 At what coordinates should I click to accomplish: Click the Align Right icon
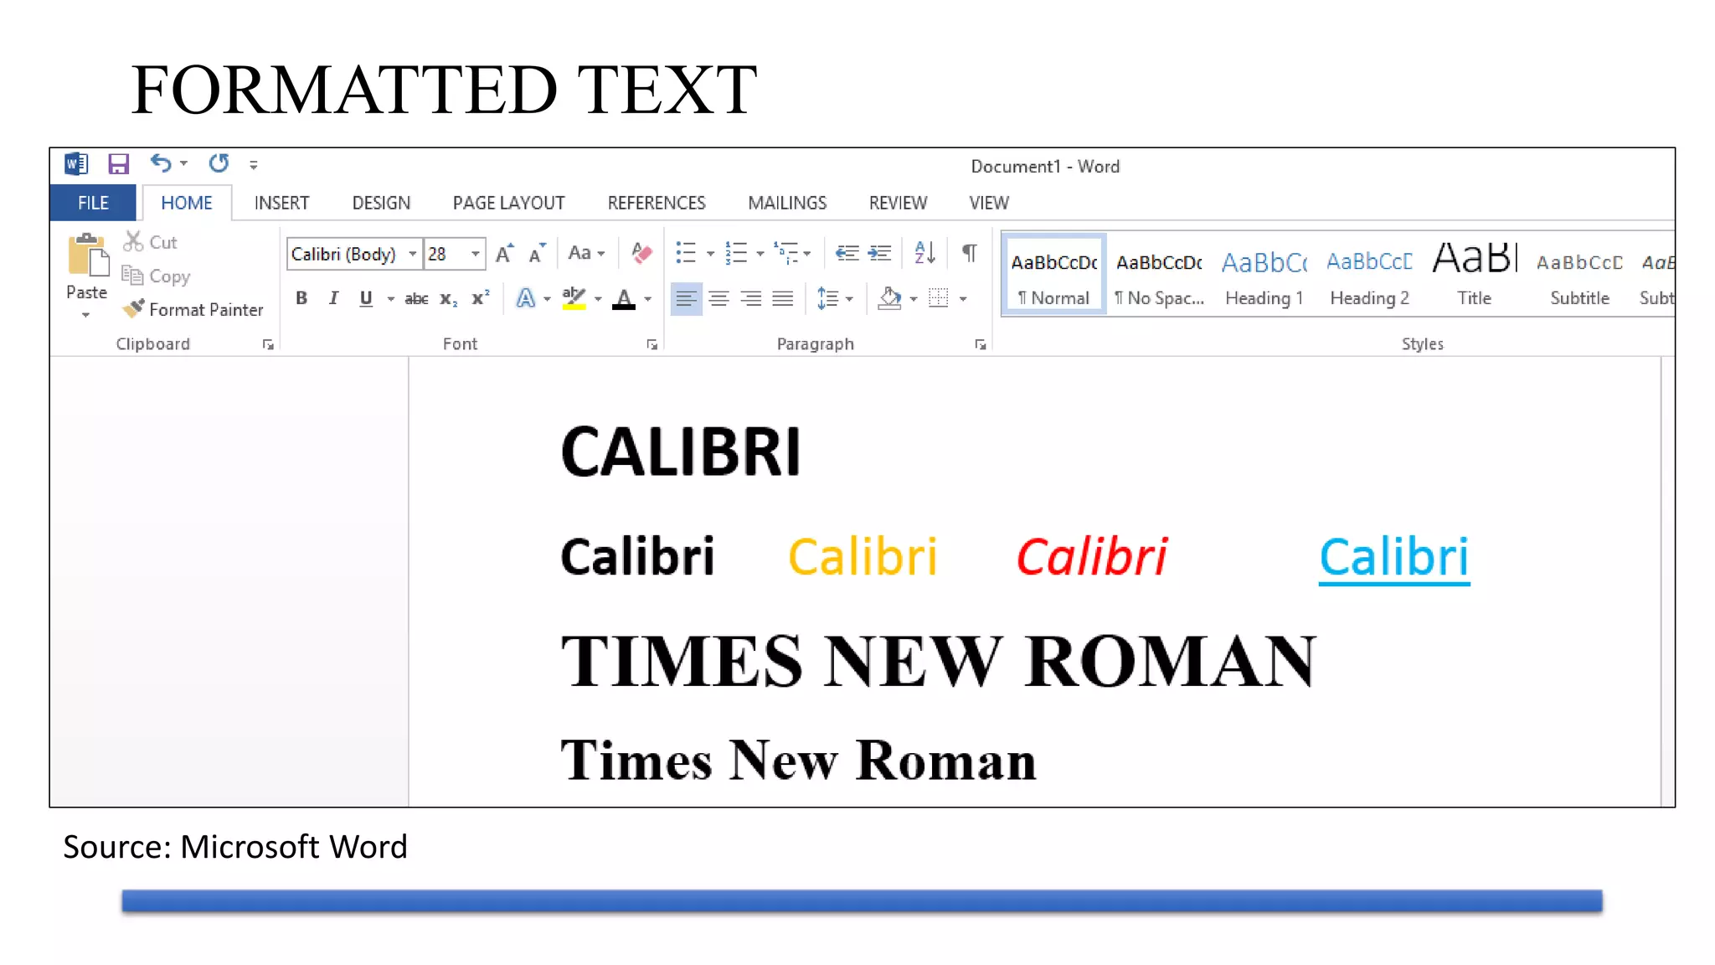pyautogui.click(x=751, y=298)
